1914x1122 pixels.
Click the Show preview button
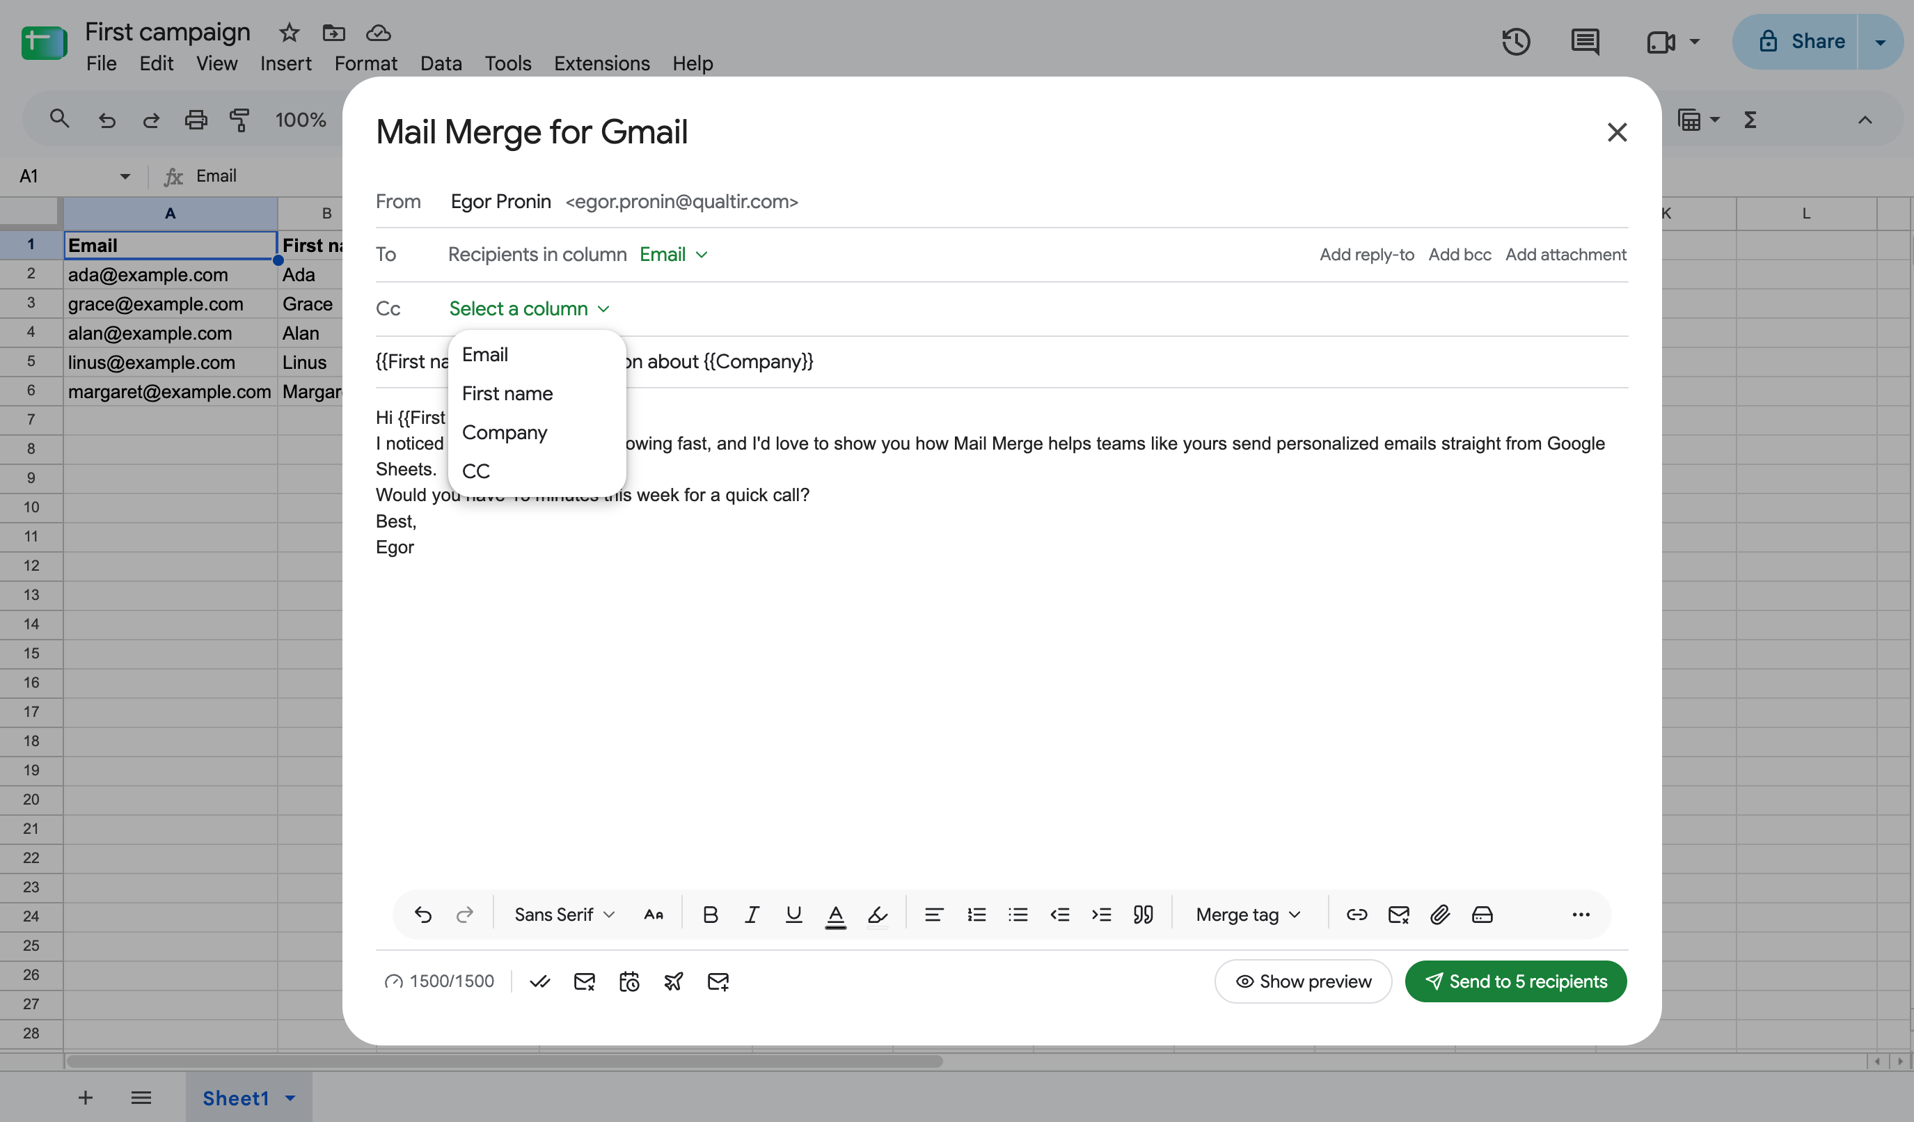(1304, 981)
